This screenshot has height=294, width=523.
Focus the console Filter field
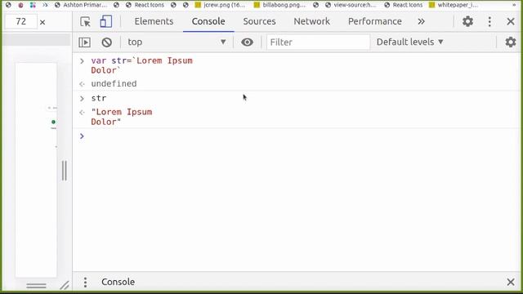click(318, 42)
